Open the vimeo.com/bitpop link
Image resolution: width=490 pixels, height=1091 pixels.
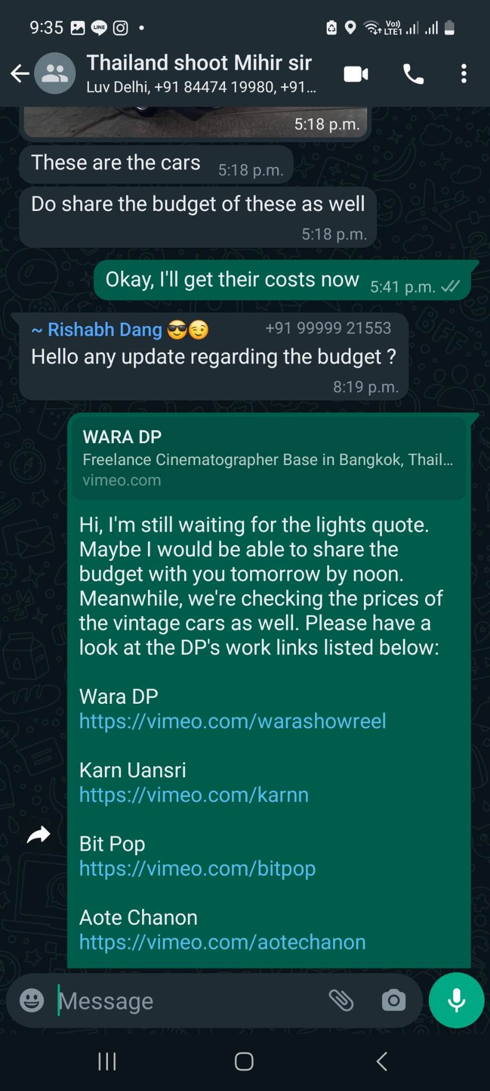tap(197, 868)
